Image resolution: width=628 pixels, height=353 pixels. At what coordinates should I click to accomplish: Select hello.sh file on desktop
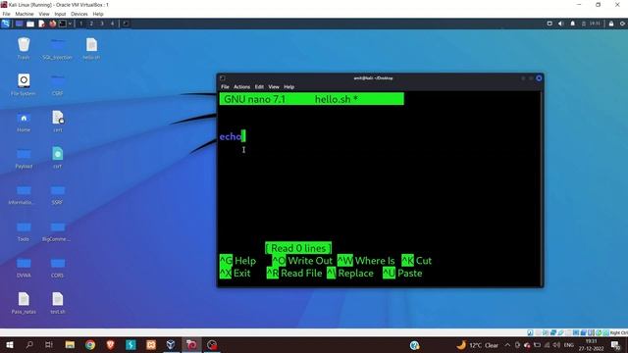(x=91, y=48)
